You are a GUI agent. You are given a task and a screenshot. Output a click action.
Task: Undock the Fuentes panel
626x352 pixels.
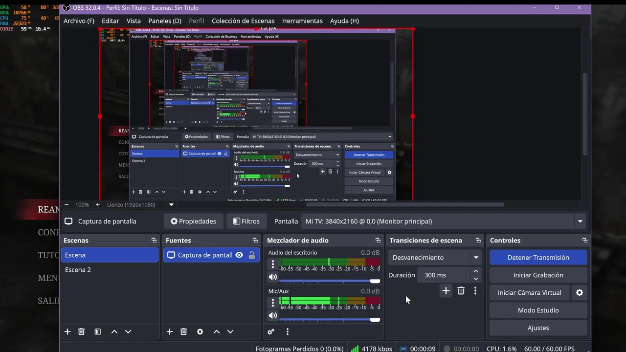[x=255, y=241]
